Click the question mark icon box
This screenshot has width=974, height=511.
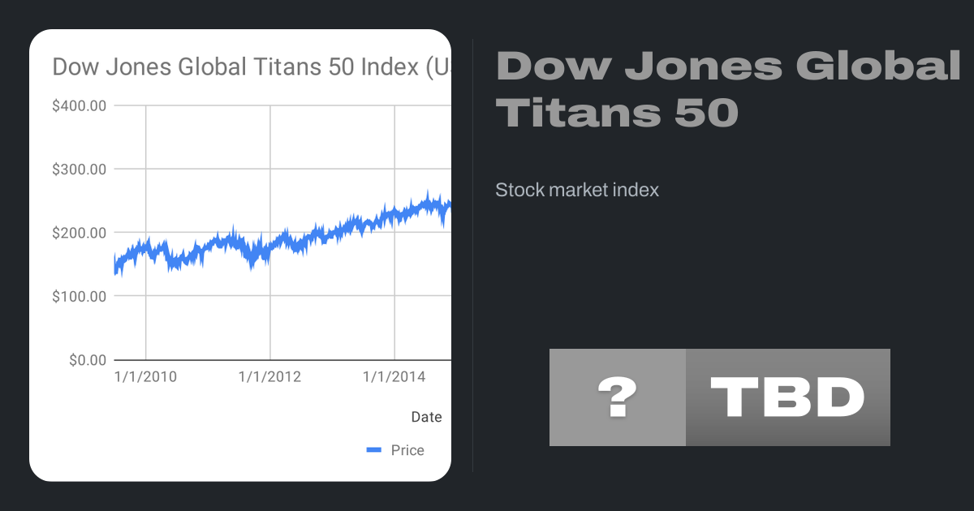click(618, 397)
